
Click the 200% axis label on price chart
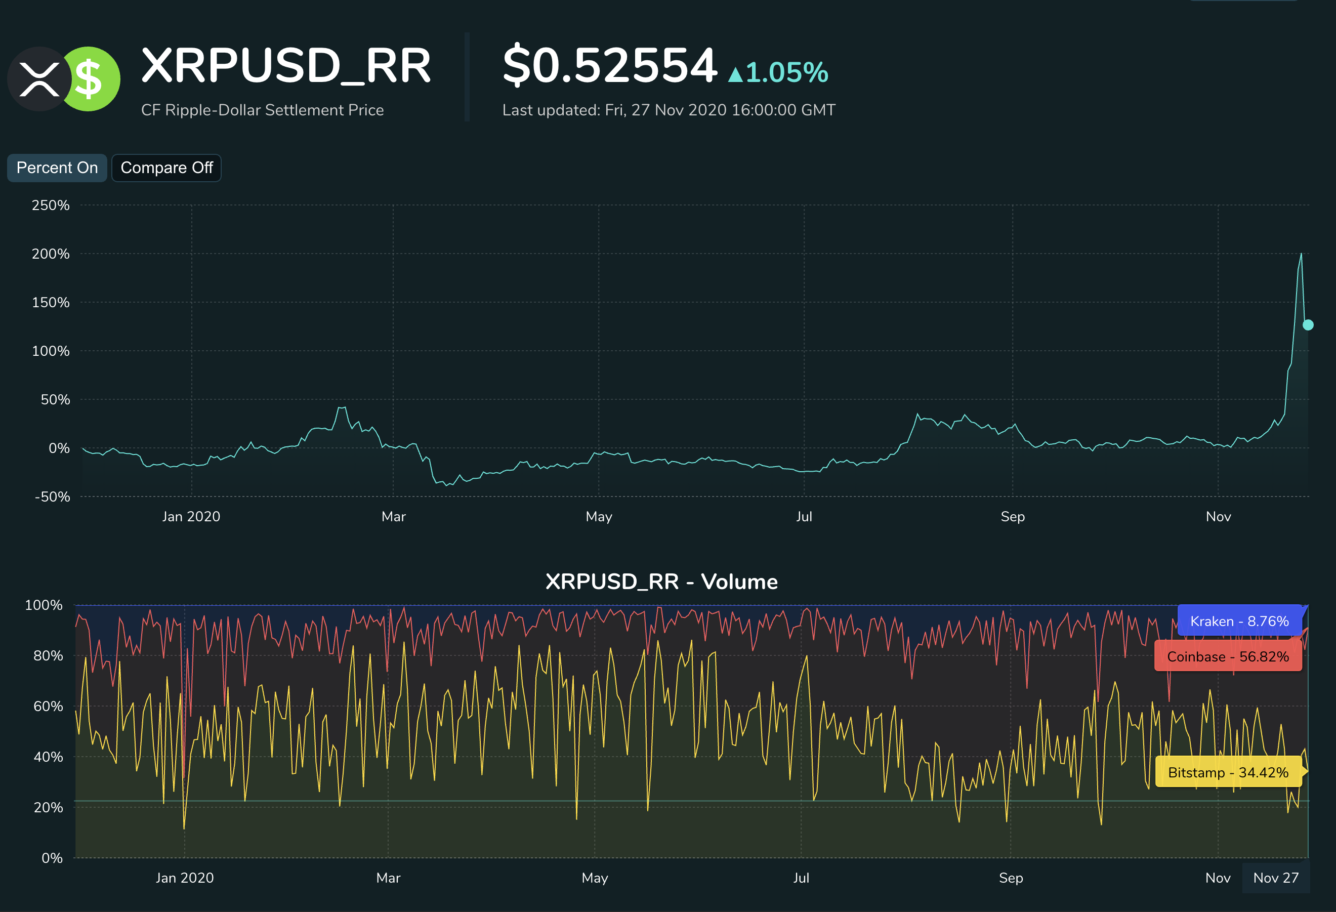[51, 254]
